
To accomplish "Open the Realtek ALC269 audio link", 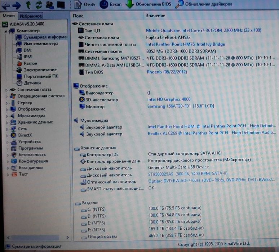I will tap(212, 133).
